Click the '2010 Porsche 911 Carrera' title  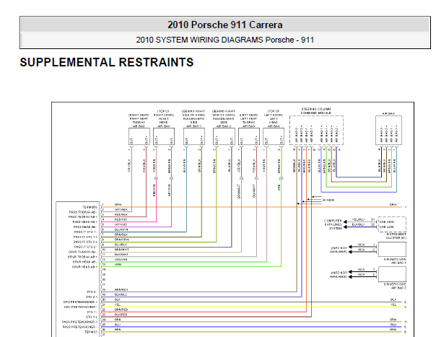pos(225,25)
